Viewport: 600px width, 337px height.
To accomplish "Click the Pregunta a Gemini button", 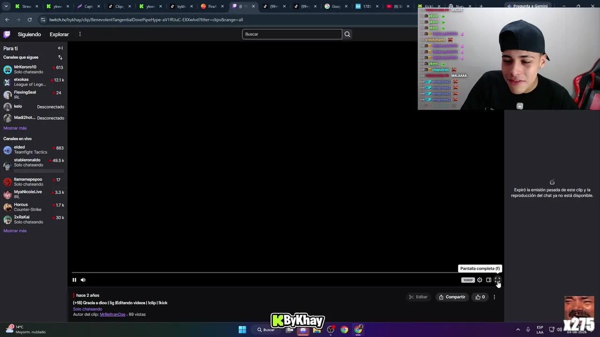I will [527, 6].
